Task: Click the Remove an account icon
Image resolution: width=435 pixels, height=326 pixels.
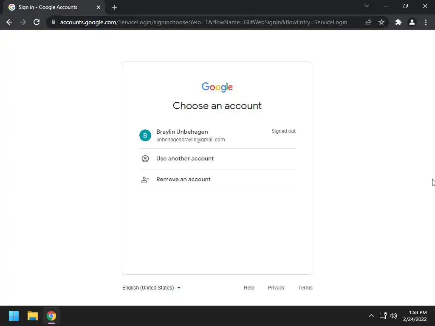Action: (x=145, y=180)
